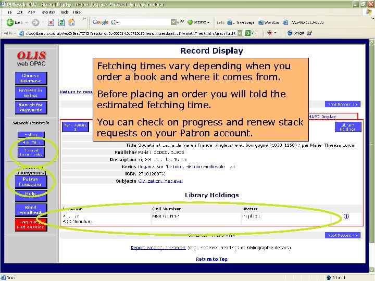Refresh the page using green arrows icon
Image resolution: width=375 pixels, height=281 pixels.
point(61,22)
